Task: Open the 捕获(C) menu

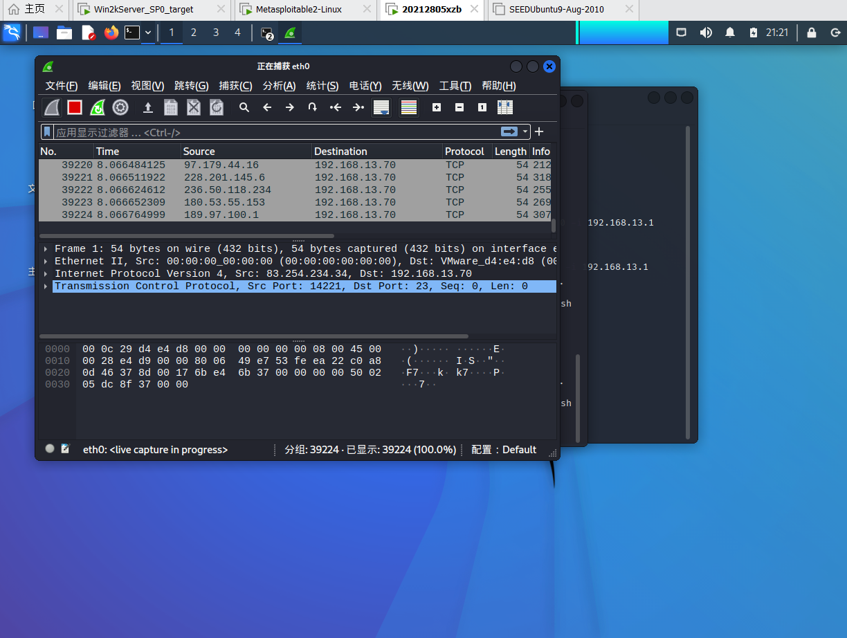Action: point(235,86)
